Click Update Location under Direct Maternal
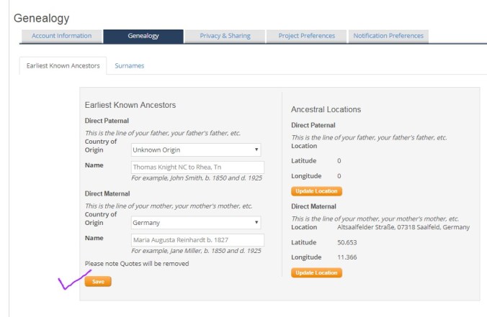487x317 pixels. (x=316, y=273)
